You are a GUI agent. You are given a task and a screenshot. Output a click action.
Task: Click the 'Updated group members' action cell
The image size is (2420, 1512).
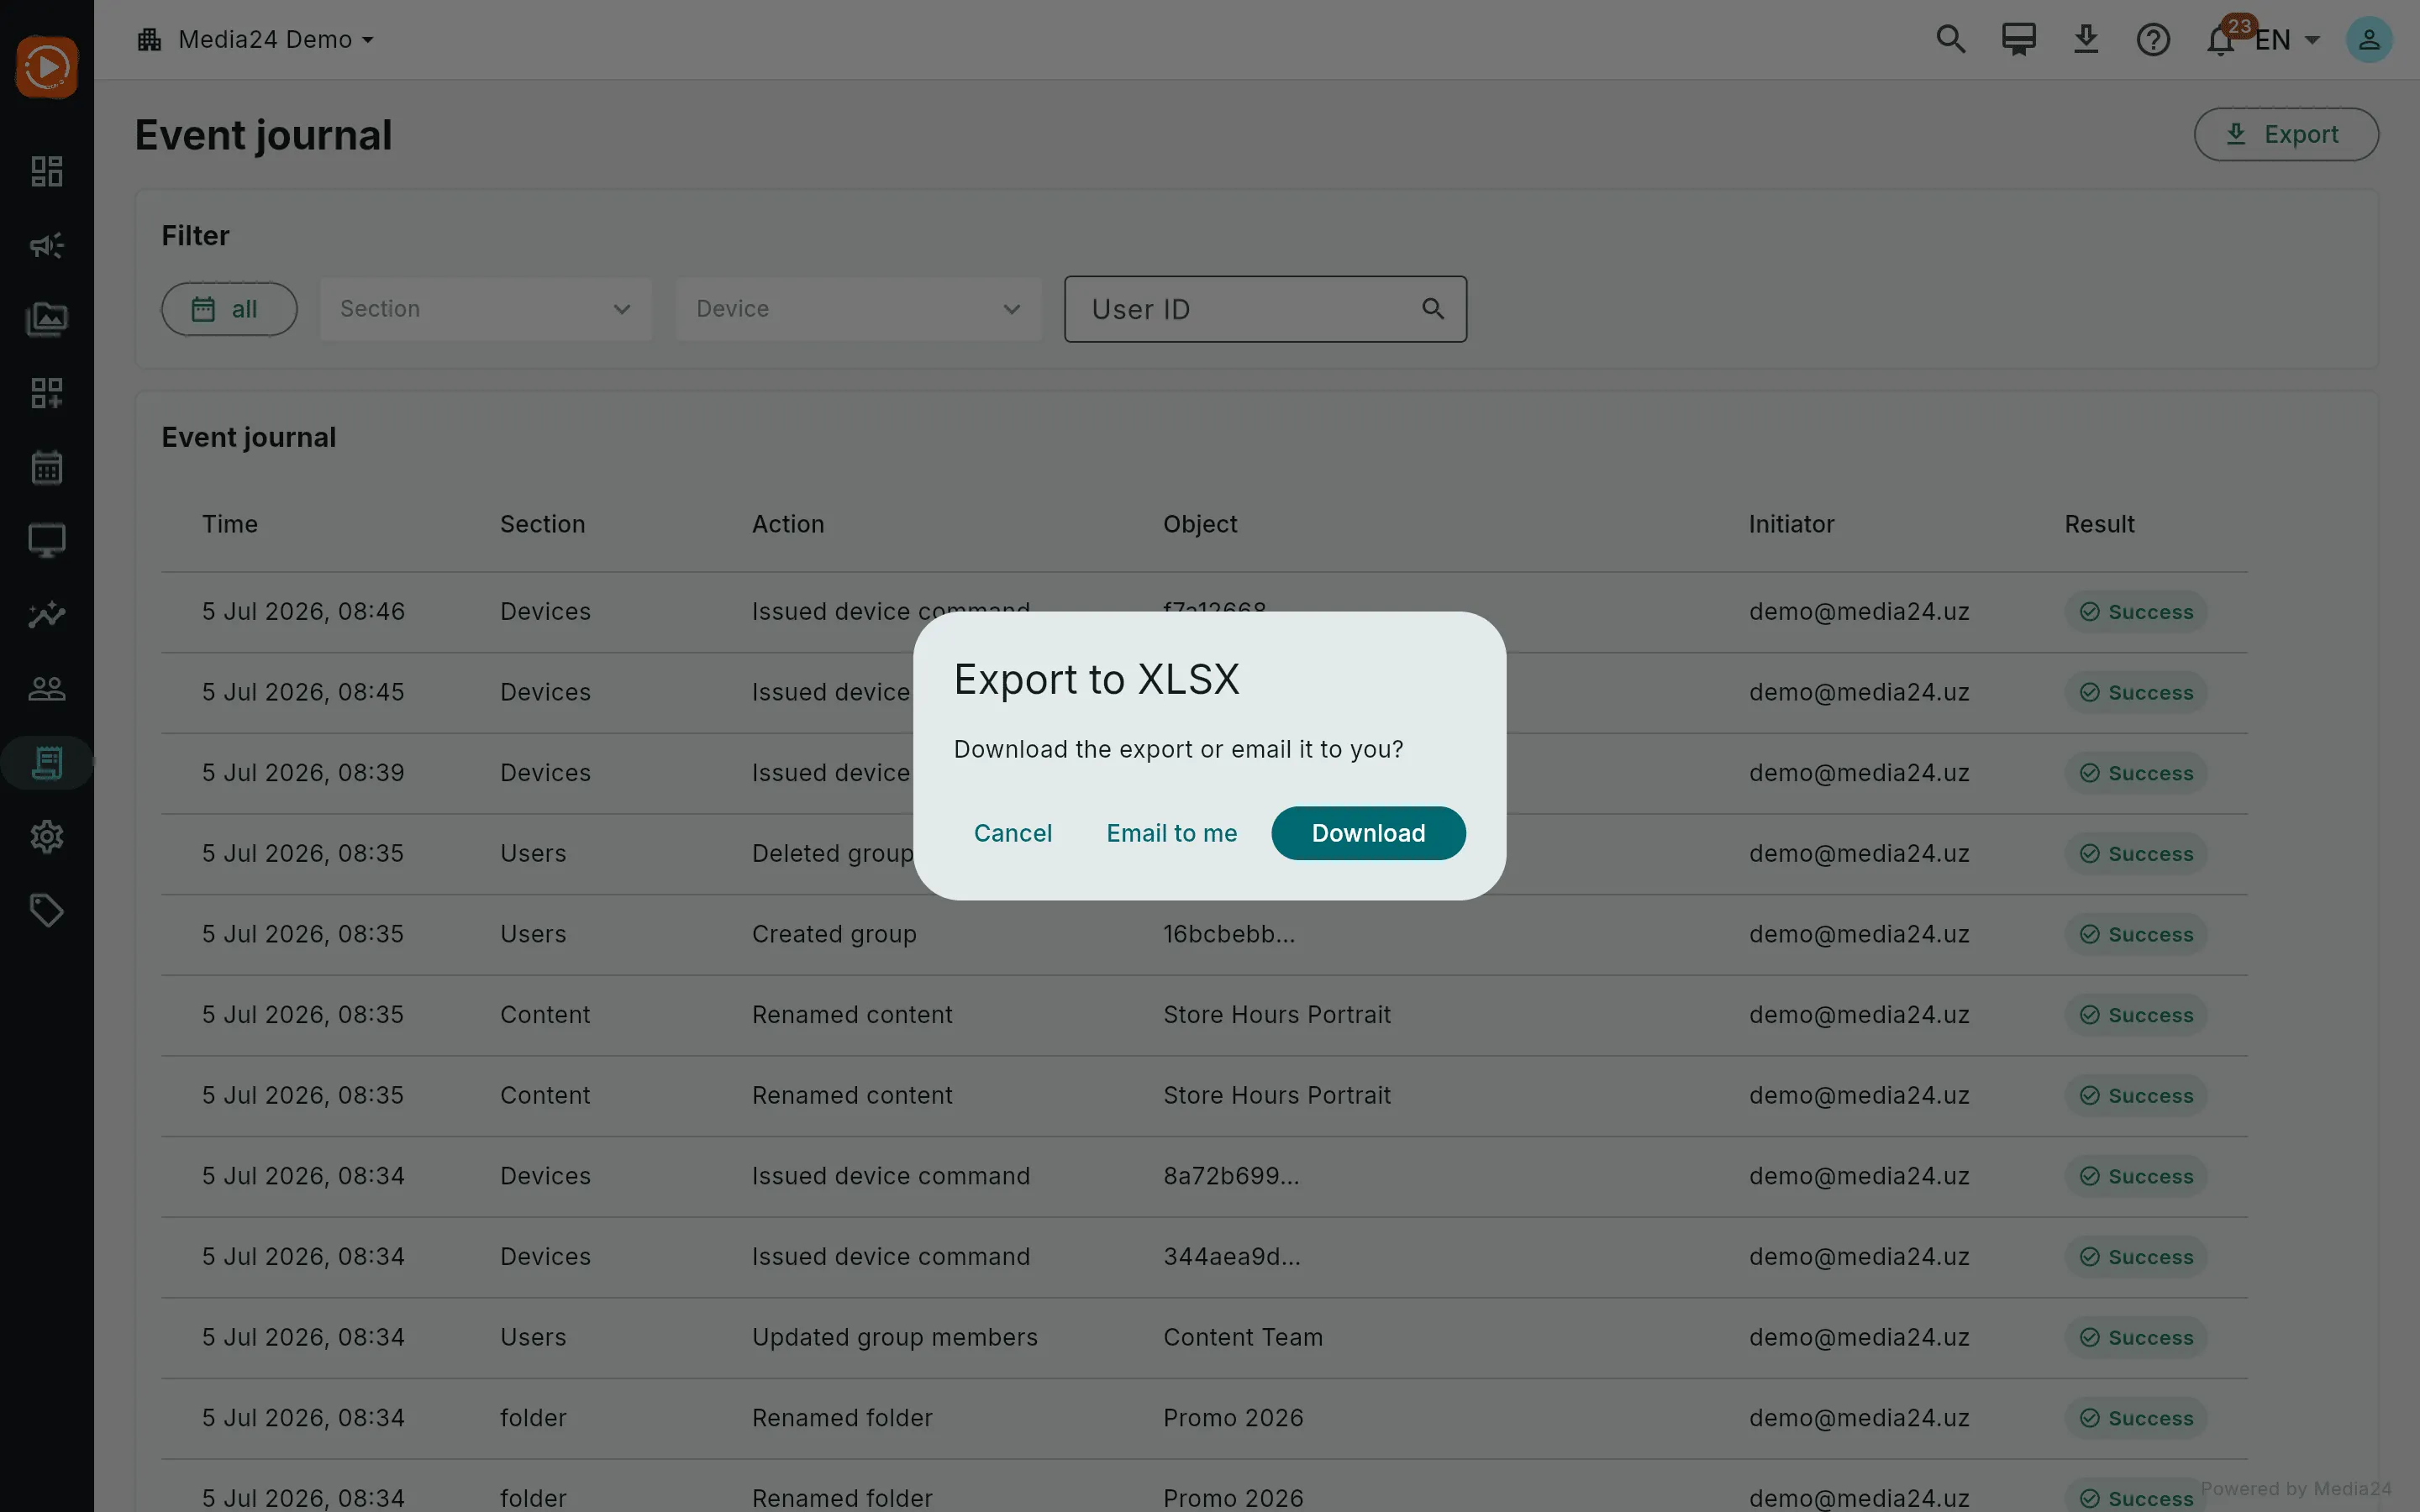click(x=895, y=1337)
